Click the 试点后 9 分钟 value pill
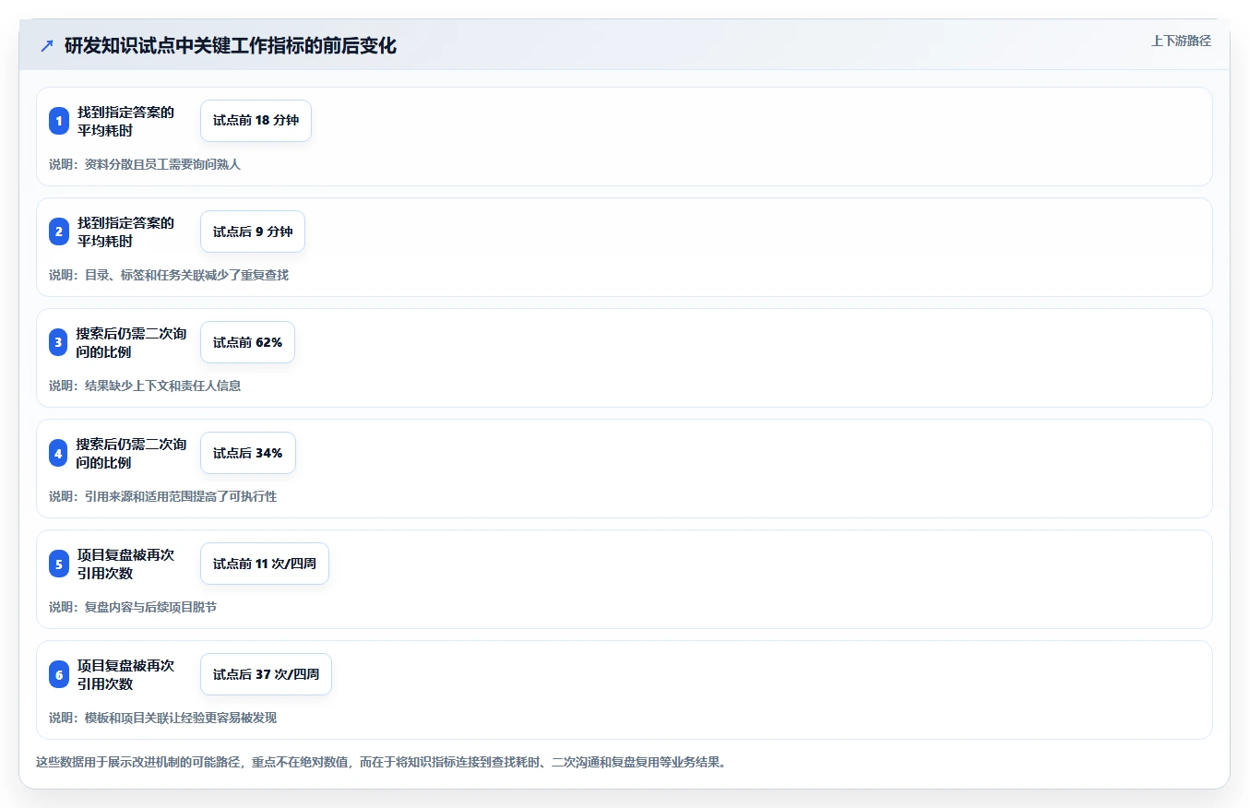 [253, 232]
